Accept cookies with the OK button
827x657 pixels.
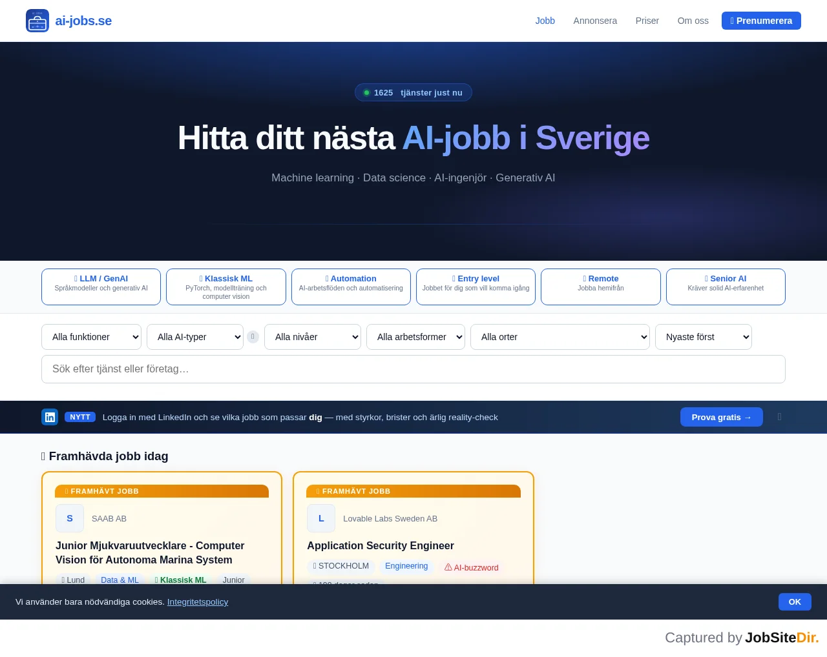tap(795, 601)
